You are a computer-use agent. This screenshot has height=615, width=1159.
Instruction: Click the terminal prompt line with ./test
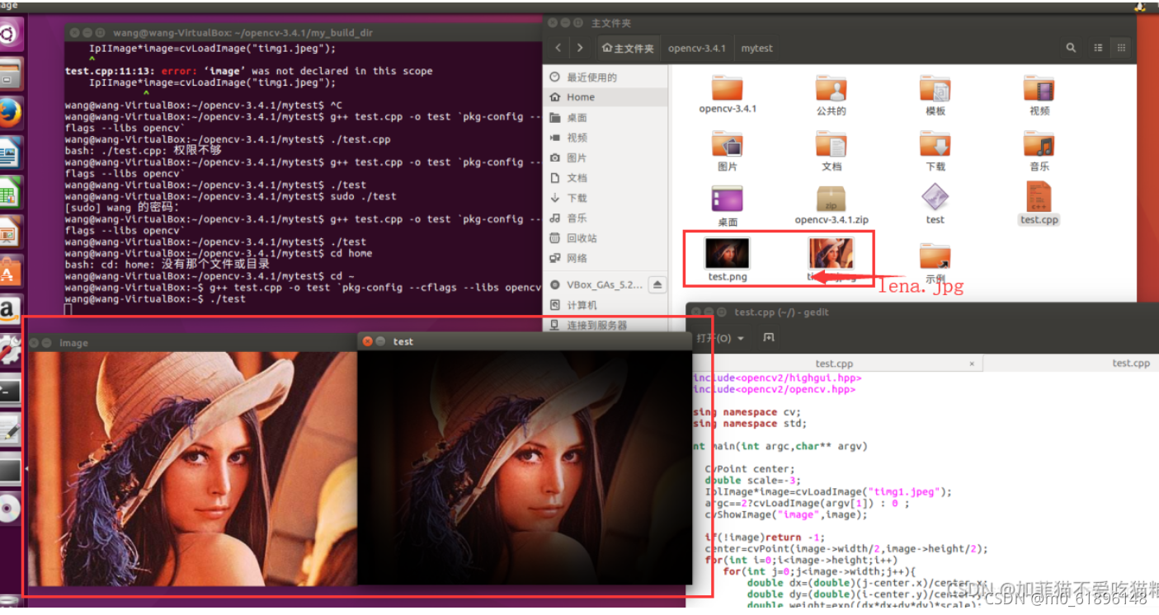click(155, 299)
